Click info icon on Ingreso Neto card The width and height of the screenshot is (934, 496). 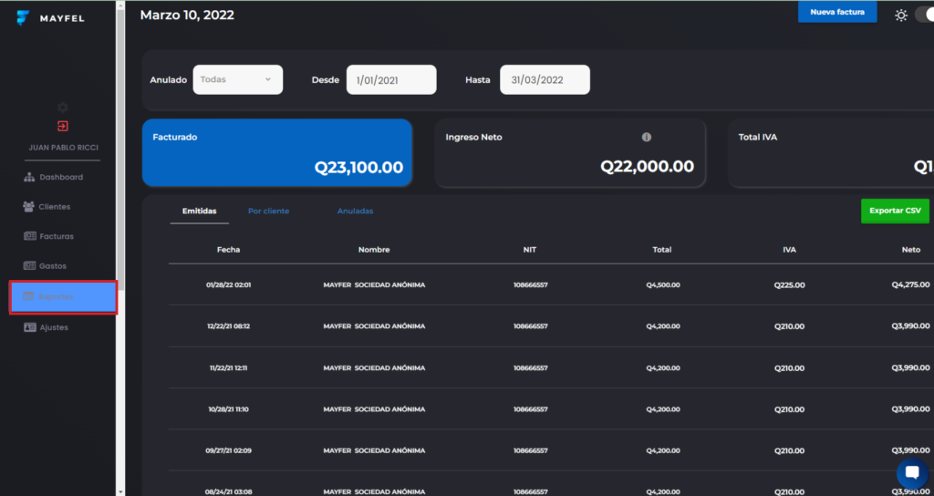(647, 137)
